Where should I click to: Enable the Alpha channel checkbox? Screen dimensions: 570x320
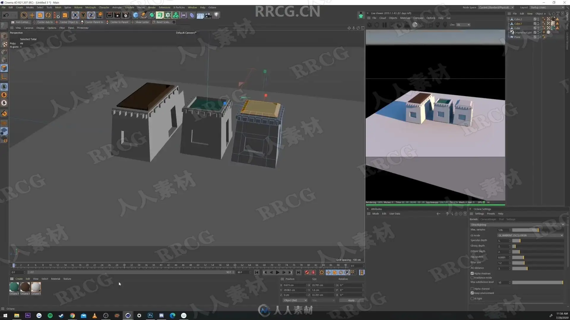472,289
